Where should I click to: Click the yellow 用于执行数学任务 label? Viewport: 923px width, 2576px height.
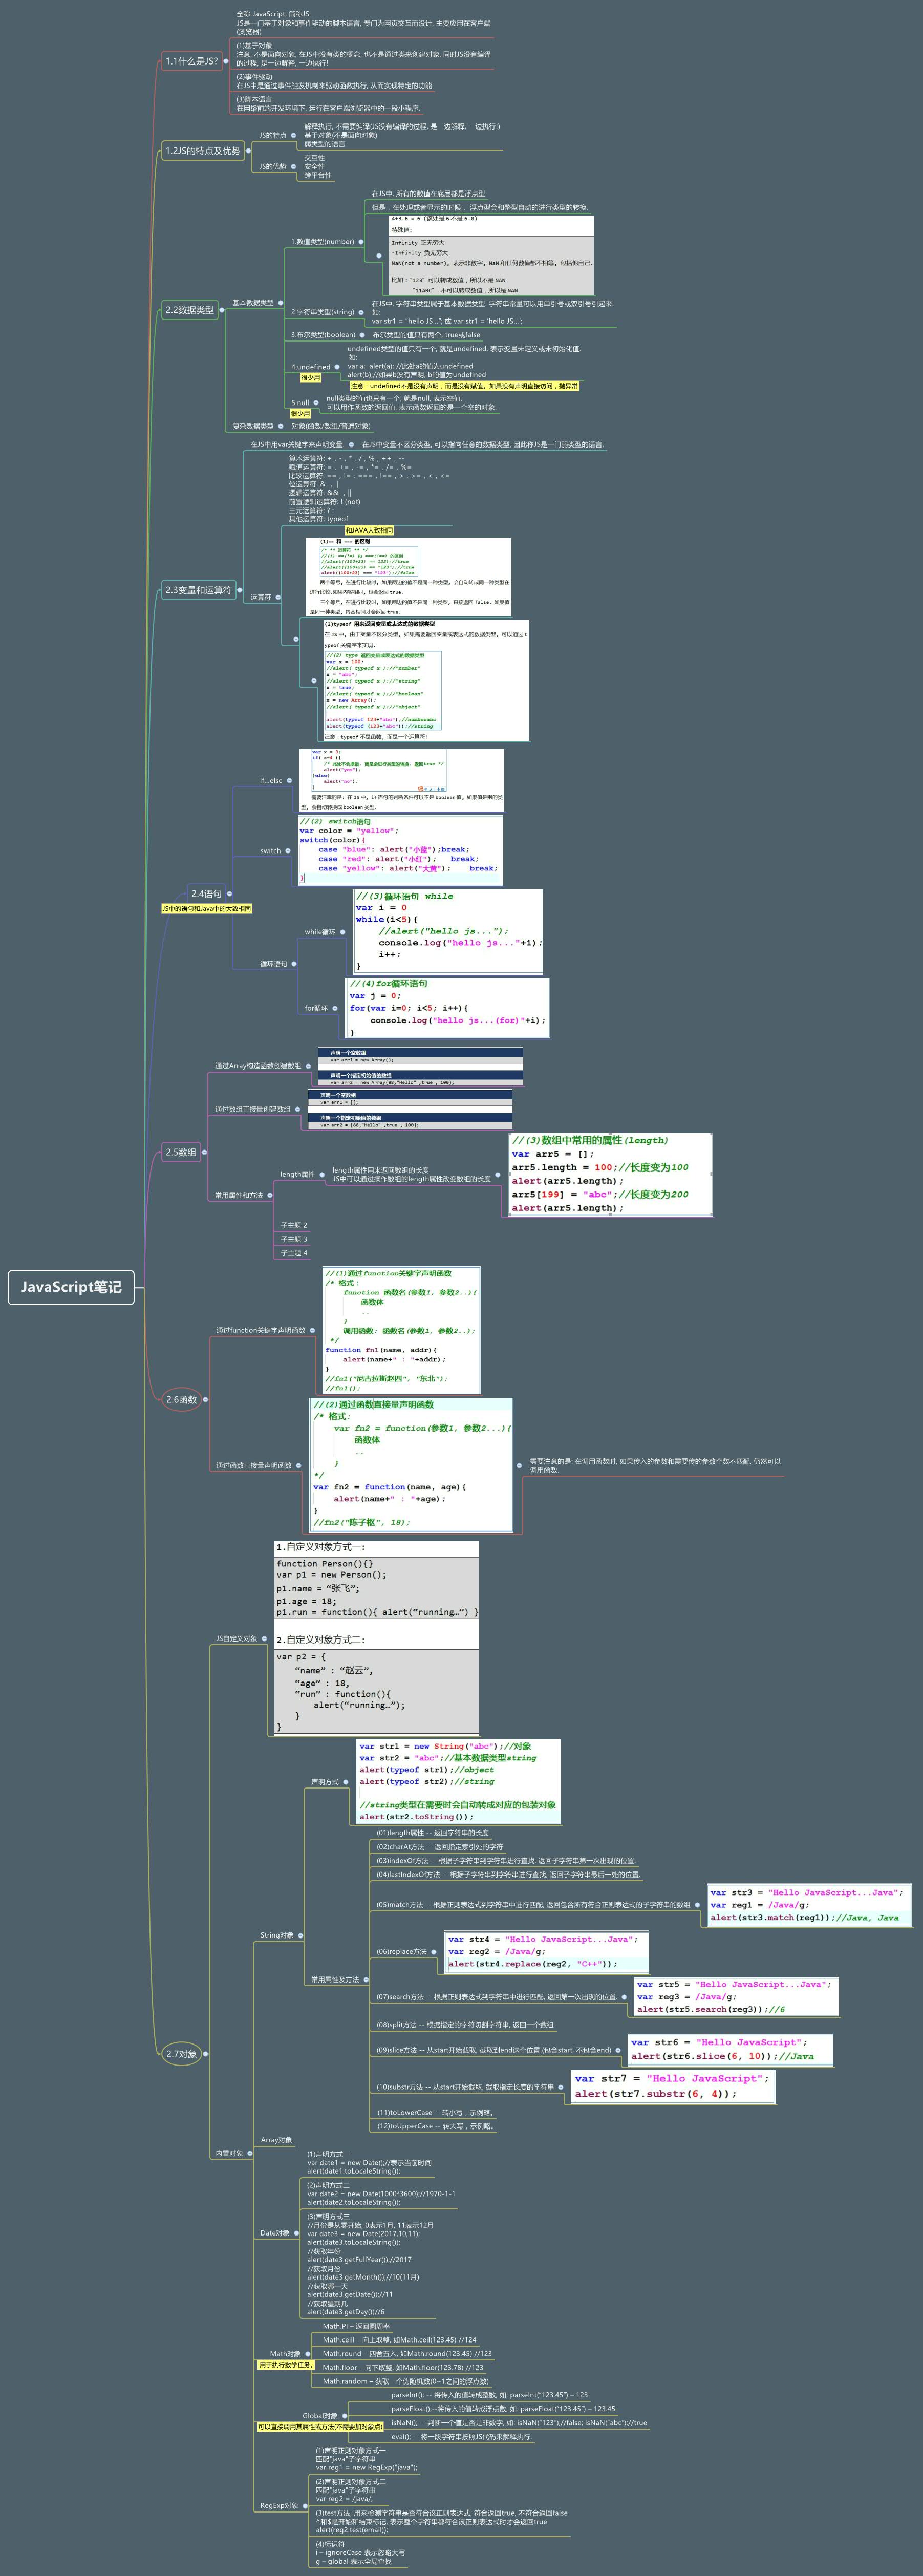click(286, 2365)
